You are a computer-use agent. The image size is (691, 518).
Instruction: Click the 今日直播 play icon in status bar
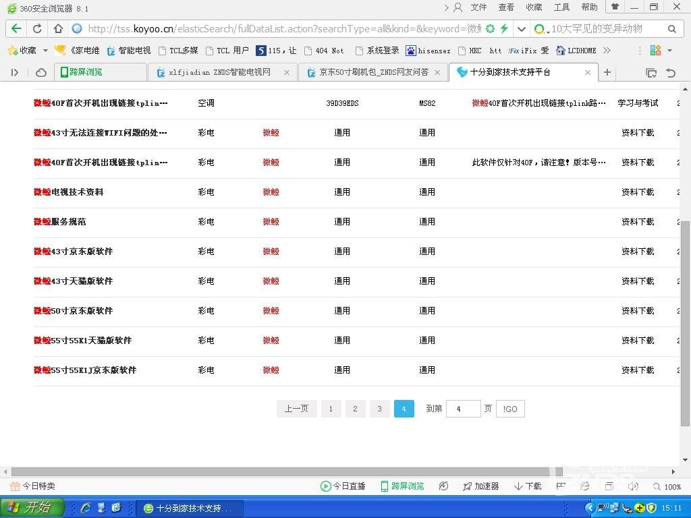325,486
